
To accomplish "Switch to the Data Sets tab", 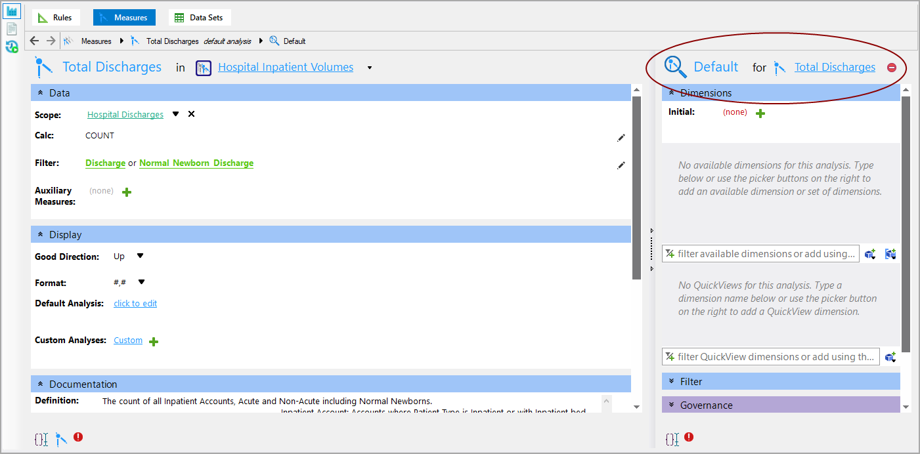I will pyautogui.click(x=200, y=17).
